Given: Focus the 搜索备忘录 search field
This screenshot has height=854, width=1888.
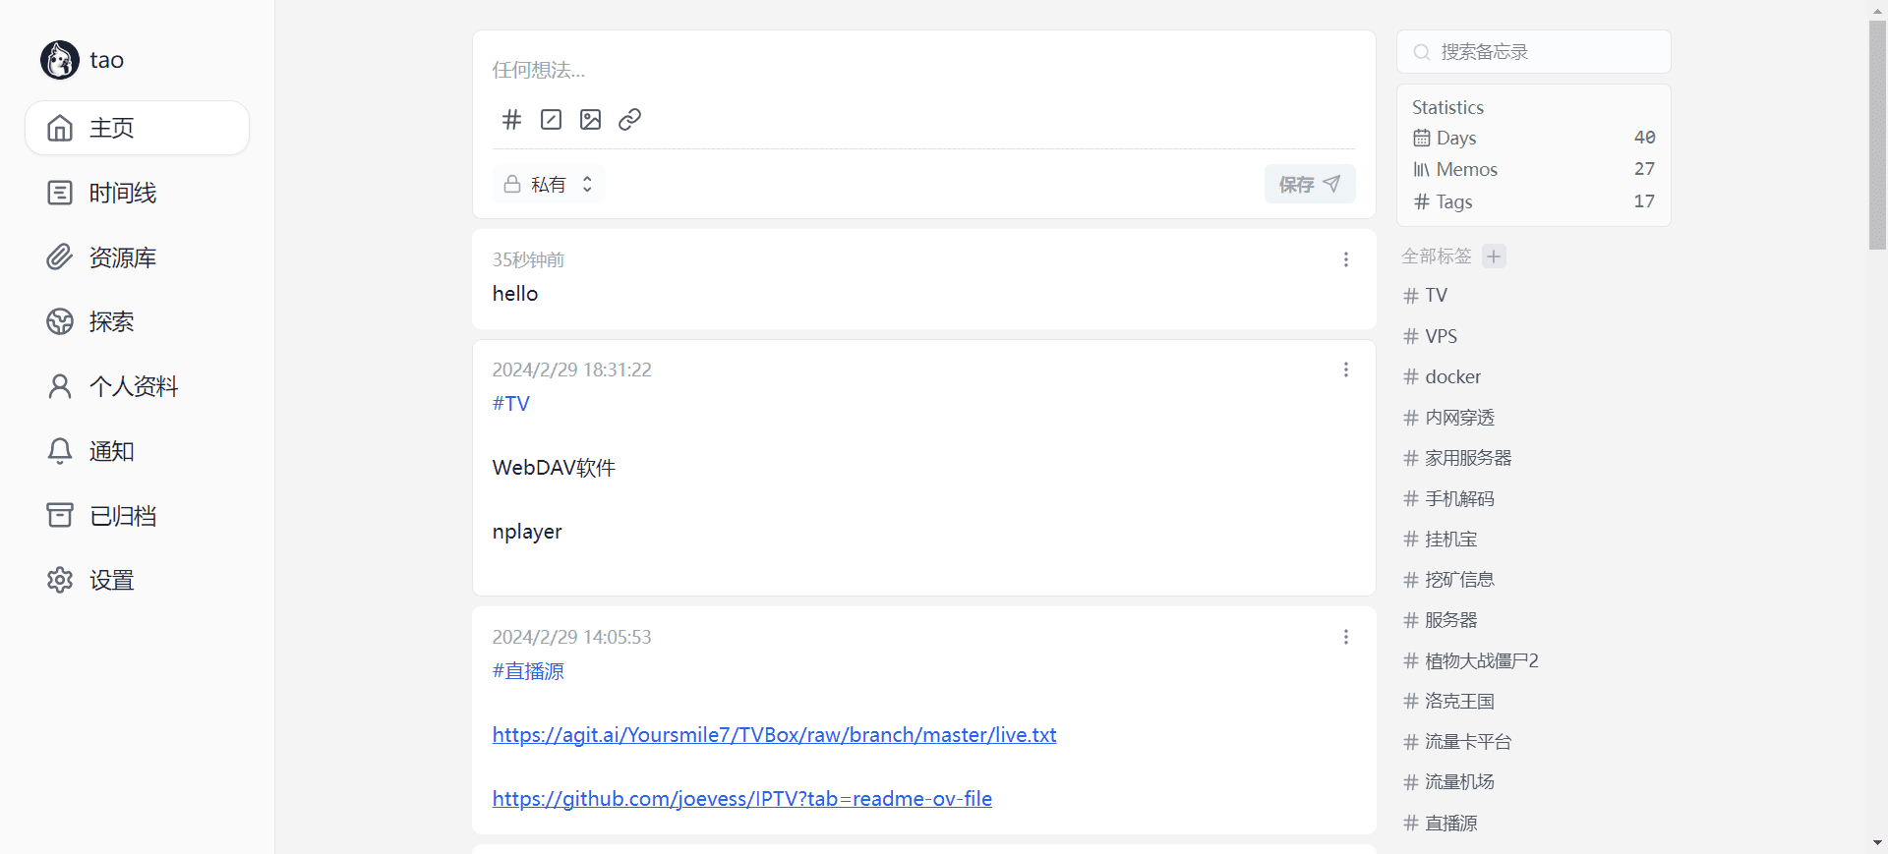Looking at the screenshot, I should pos(1544,52).
